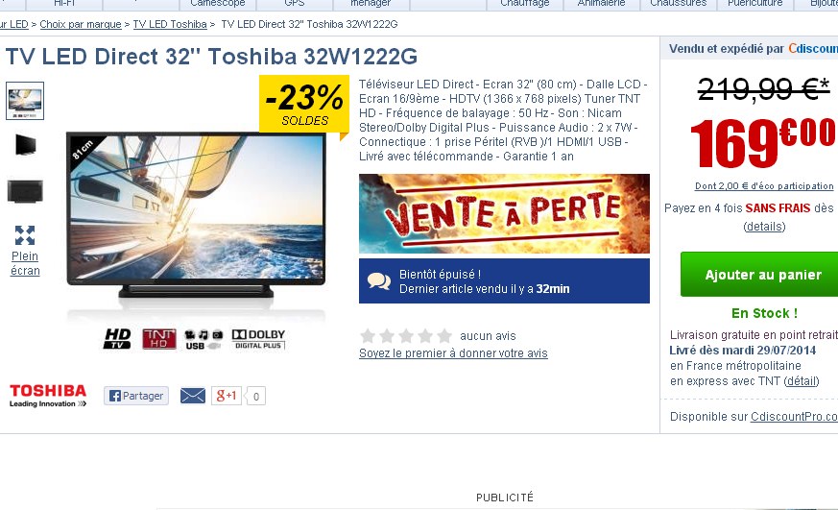This screenshot has width=838, height=510.
Task: Go to TV LED Toshiba breadcrumb
Action: pos(170,24)
